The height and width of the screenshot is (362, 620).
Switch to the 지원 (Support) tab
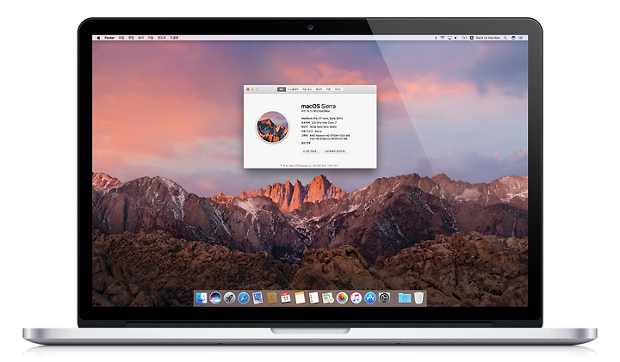click(x=328, y=89)
